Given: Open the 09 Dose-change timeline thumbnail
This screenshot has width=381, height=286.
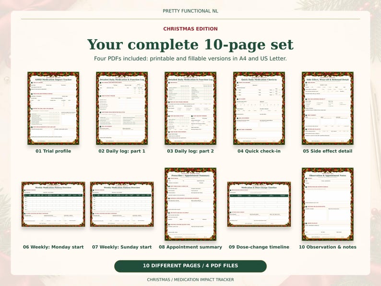Looking at the screenshot, I should [x=259, y=204].
